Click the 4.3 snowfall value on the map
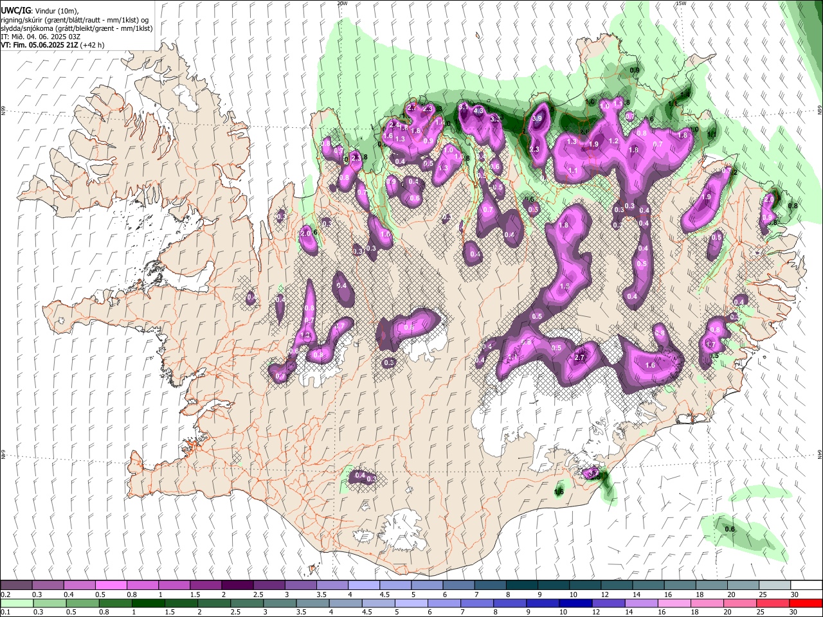 click(478, 111)
